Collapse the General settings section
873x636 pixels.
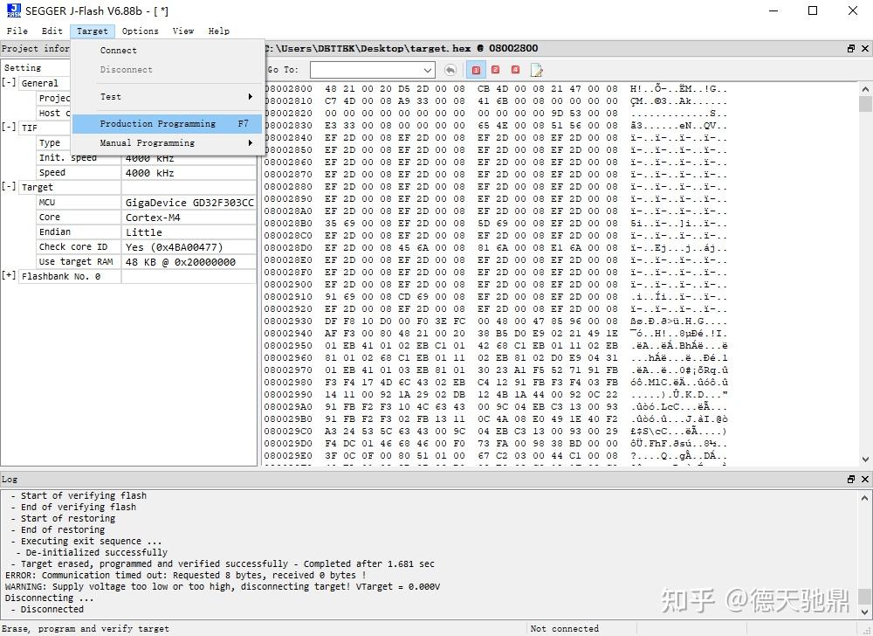click(x=9, y=82)
